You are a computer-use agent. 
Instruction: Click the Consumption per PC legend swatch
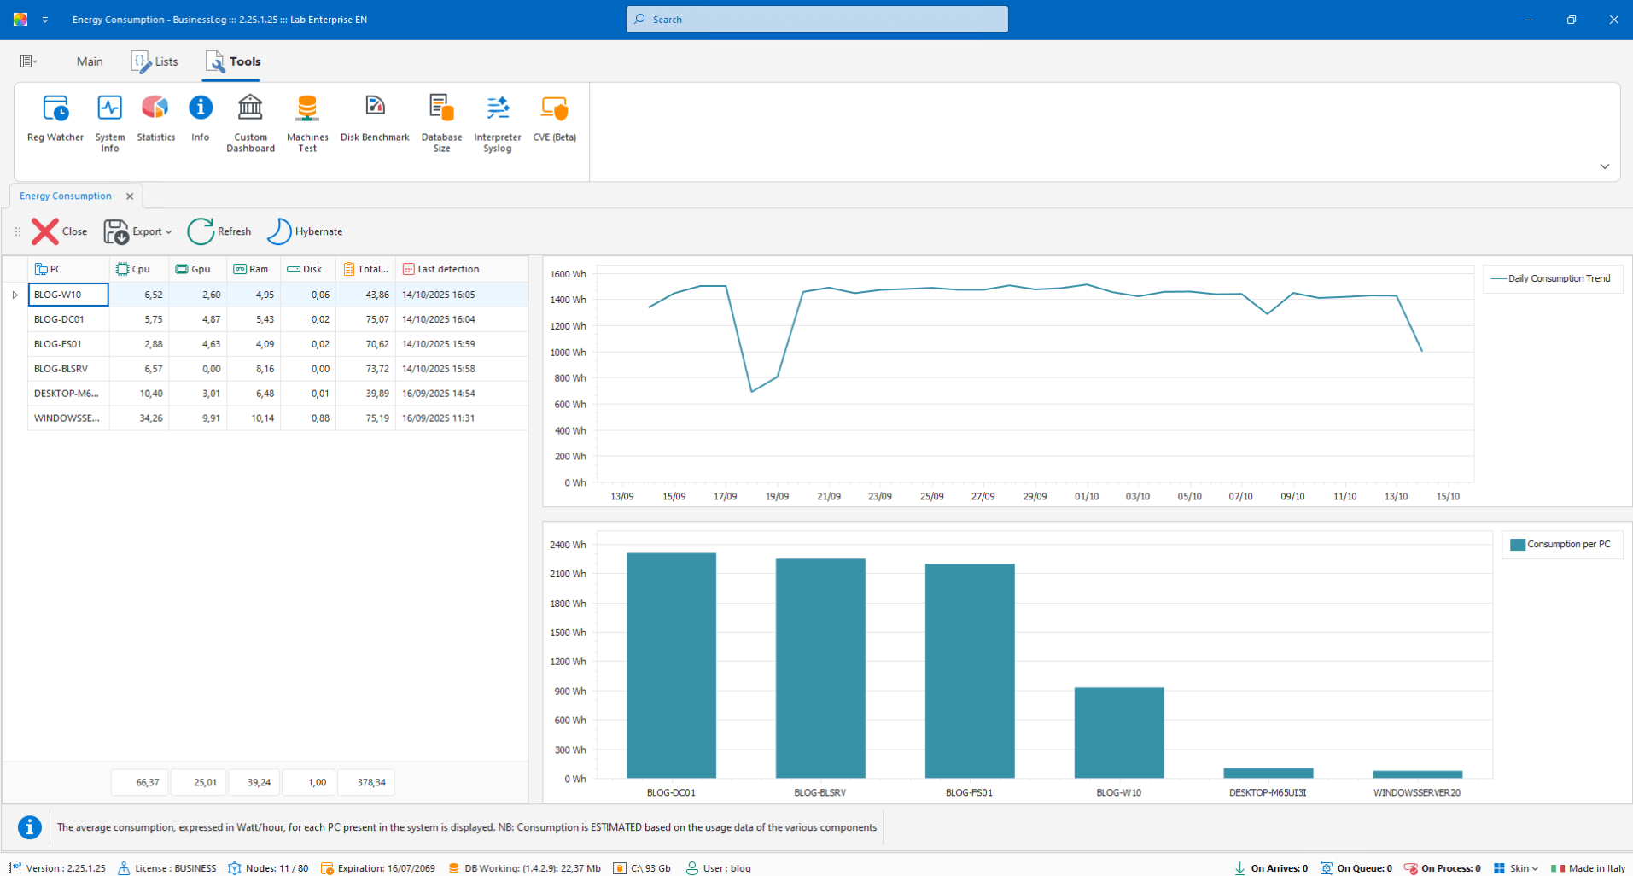[x=1517, y=545]
